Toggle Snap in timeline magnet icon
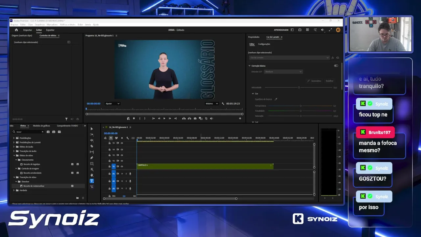This screenshot has height=237, width=421. point(111,138)
